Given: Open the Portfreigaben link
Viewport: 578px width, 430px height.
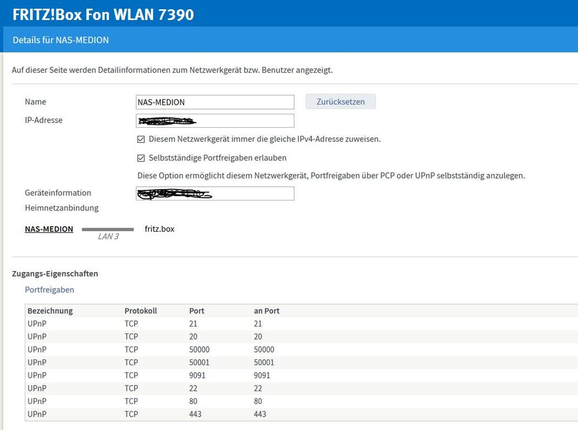Looking at the screenshot, I should click(x=49, y=290).
